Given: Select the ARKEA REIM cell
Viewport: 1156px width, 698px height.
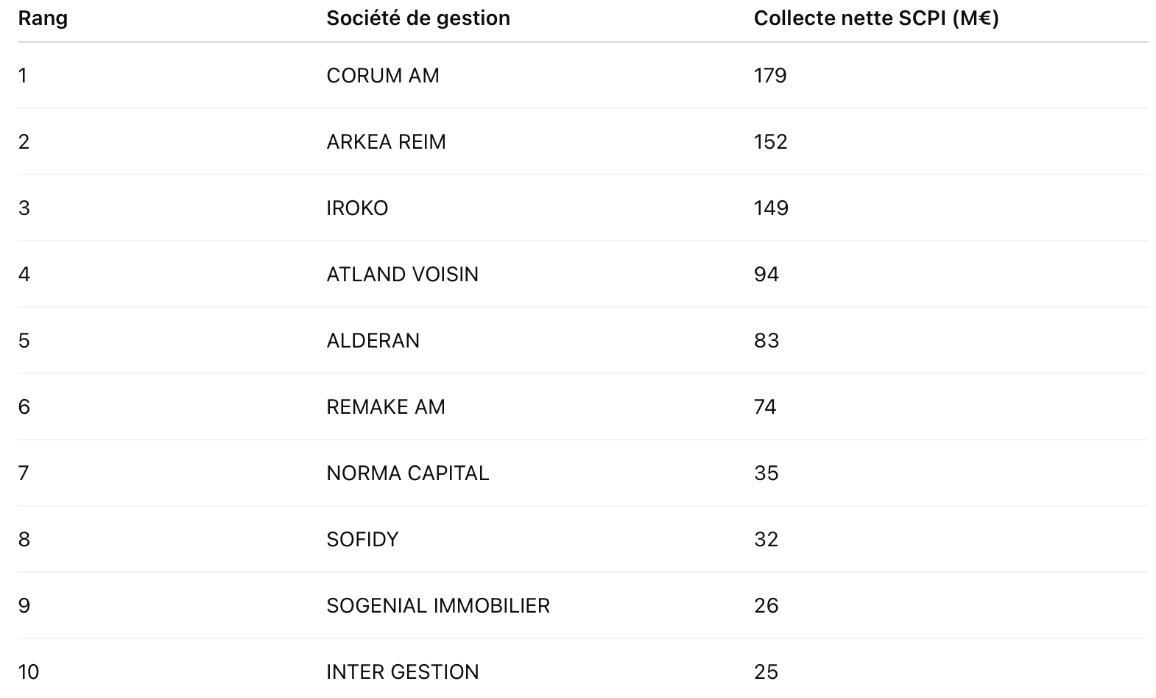Looking at the screenshot, I should pos(387,142).
